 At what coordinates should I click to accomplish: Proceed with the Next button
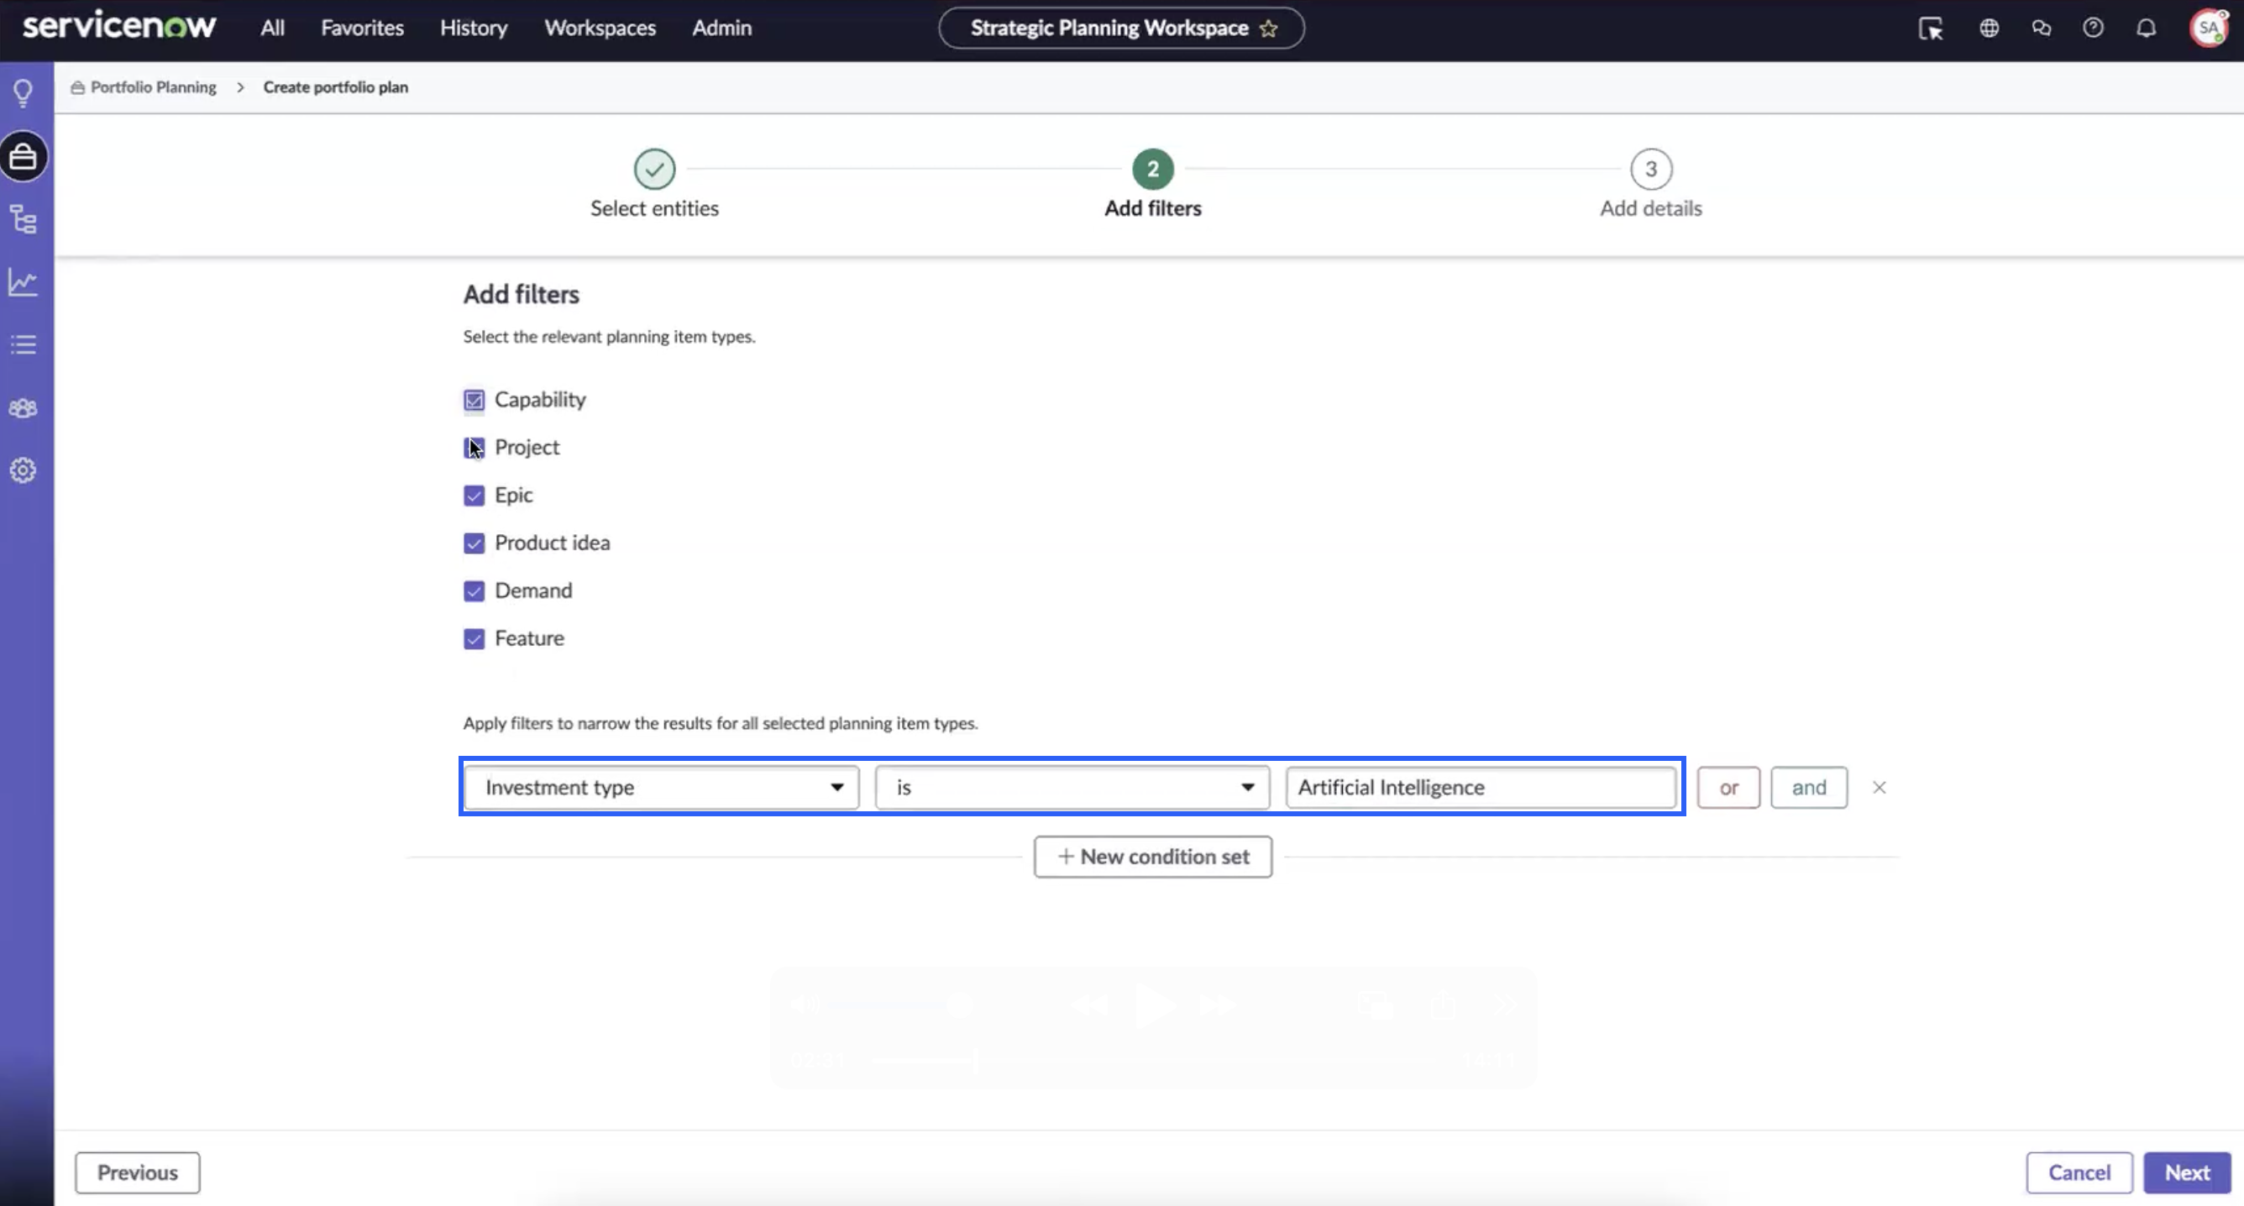pyautogui.click(x=2188, y=1173)
